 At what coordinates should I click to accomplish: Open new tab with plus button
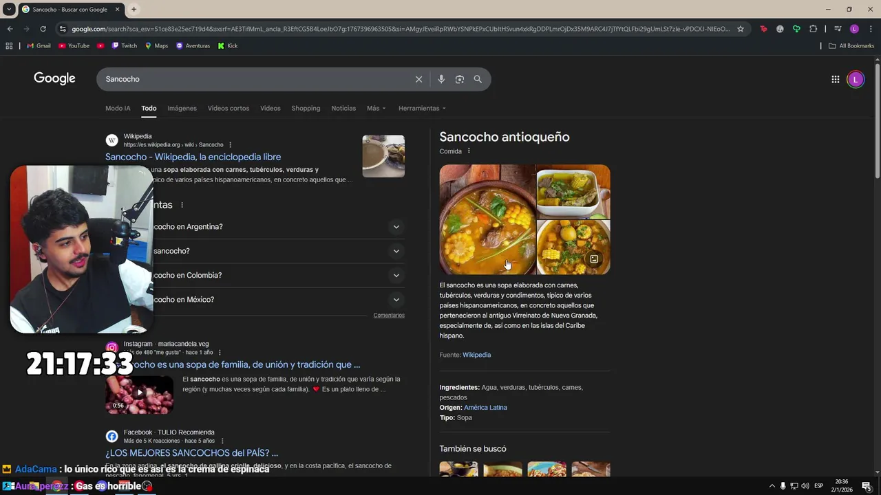tap(134, 10)
